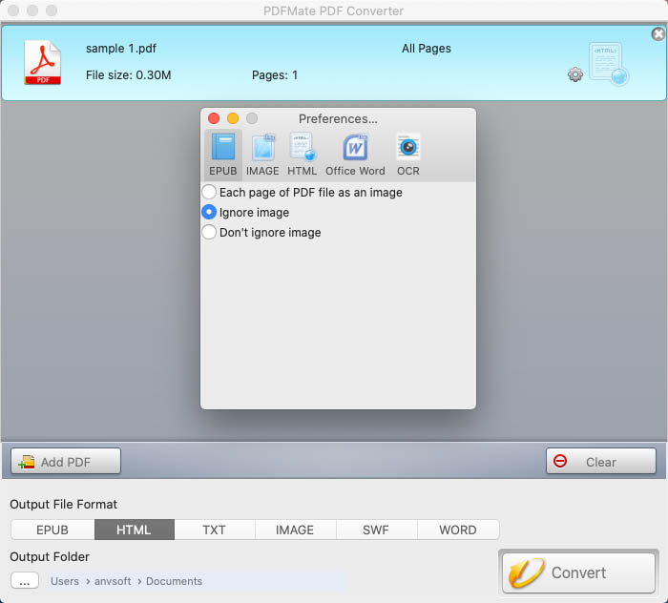Choose SWF as output file format

[376, 530]
